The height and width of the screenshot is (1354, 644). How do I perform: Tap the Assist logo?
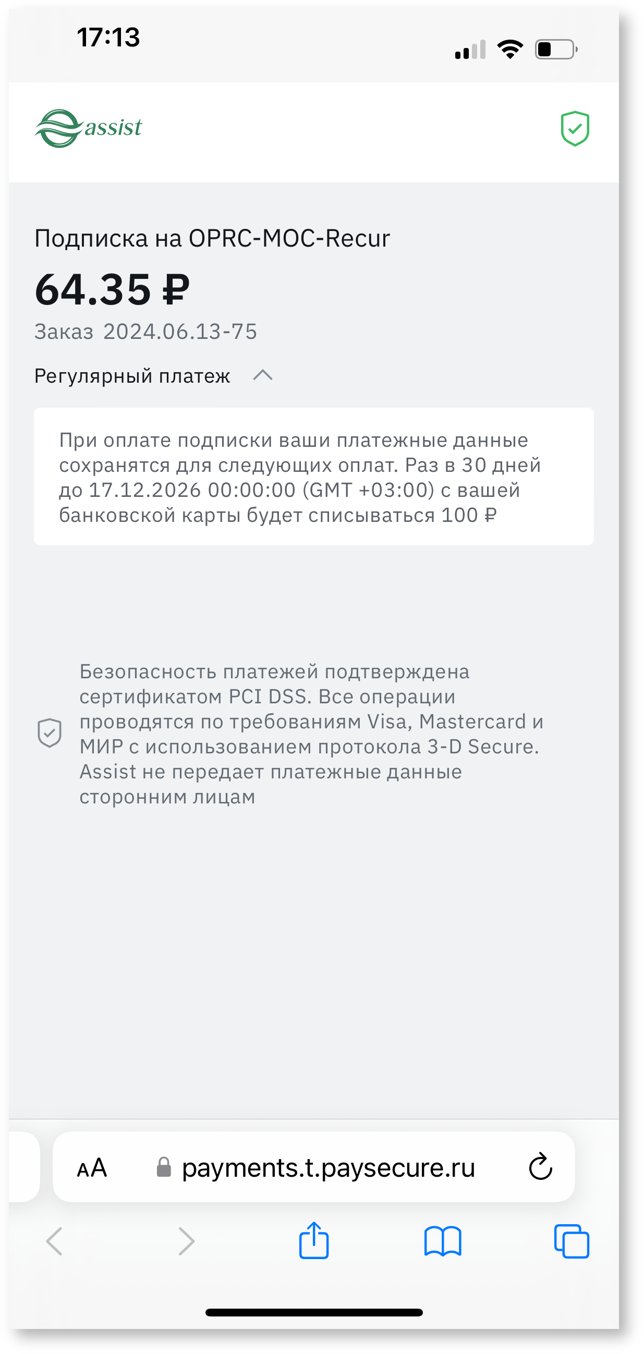pyautogui.click(x=88, y=128)
